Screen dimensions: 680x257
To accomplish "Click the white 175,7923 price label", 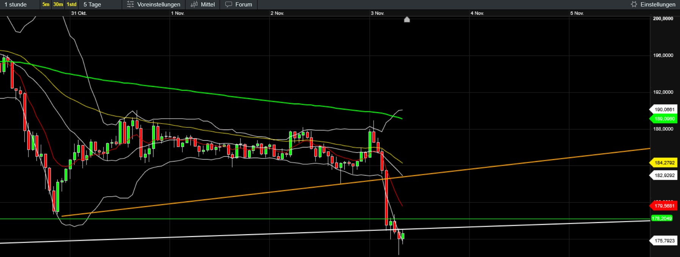I will tap(664, 241).
